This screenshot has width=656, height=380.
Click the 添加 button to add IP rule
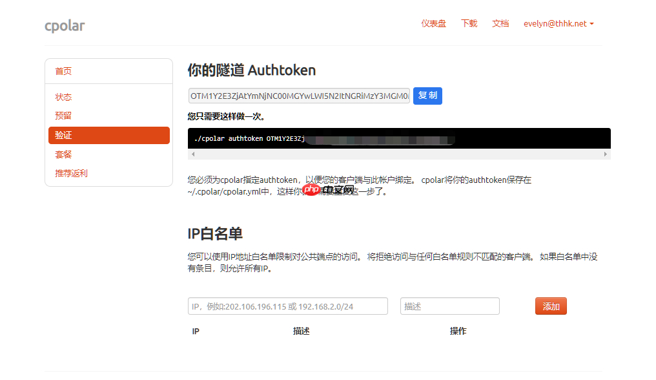click(x=550, y=306)
